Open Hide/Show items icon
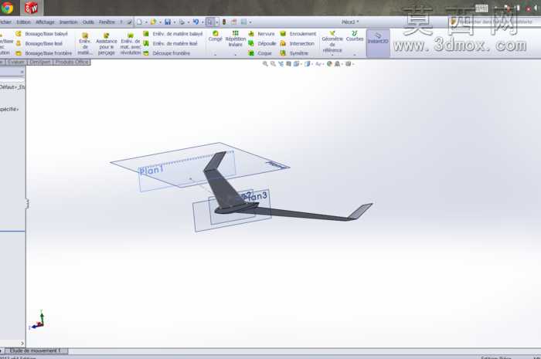The image size is (541, 359). coord(318,64)
